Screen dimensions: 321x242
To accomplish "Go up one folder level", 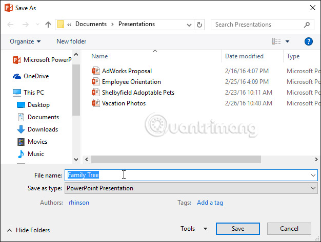I will 48,25.
